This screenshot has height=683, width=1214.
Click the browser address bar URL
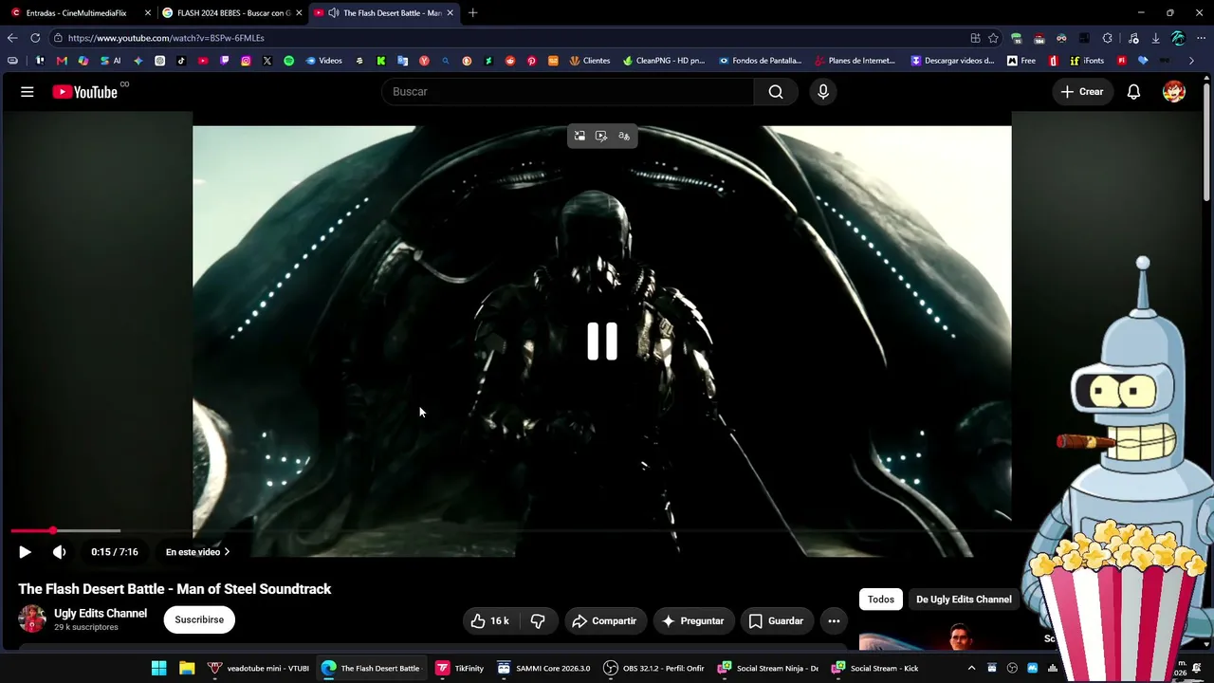coord(166,38)
